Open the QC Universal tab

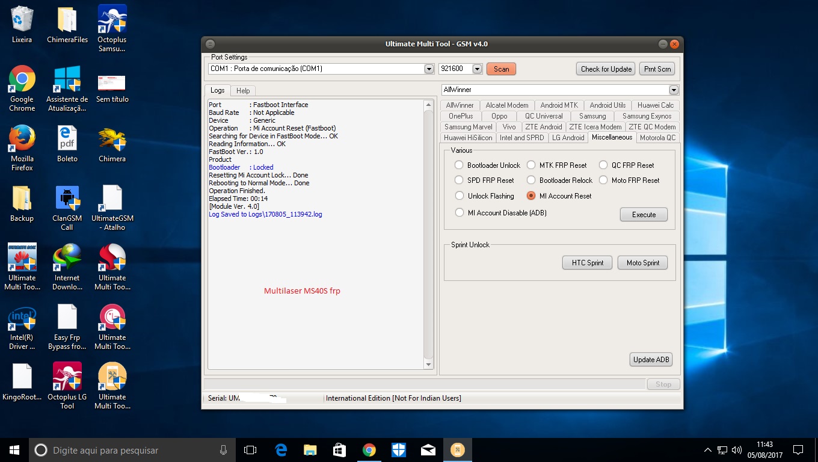coord(544,115)
